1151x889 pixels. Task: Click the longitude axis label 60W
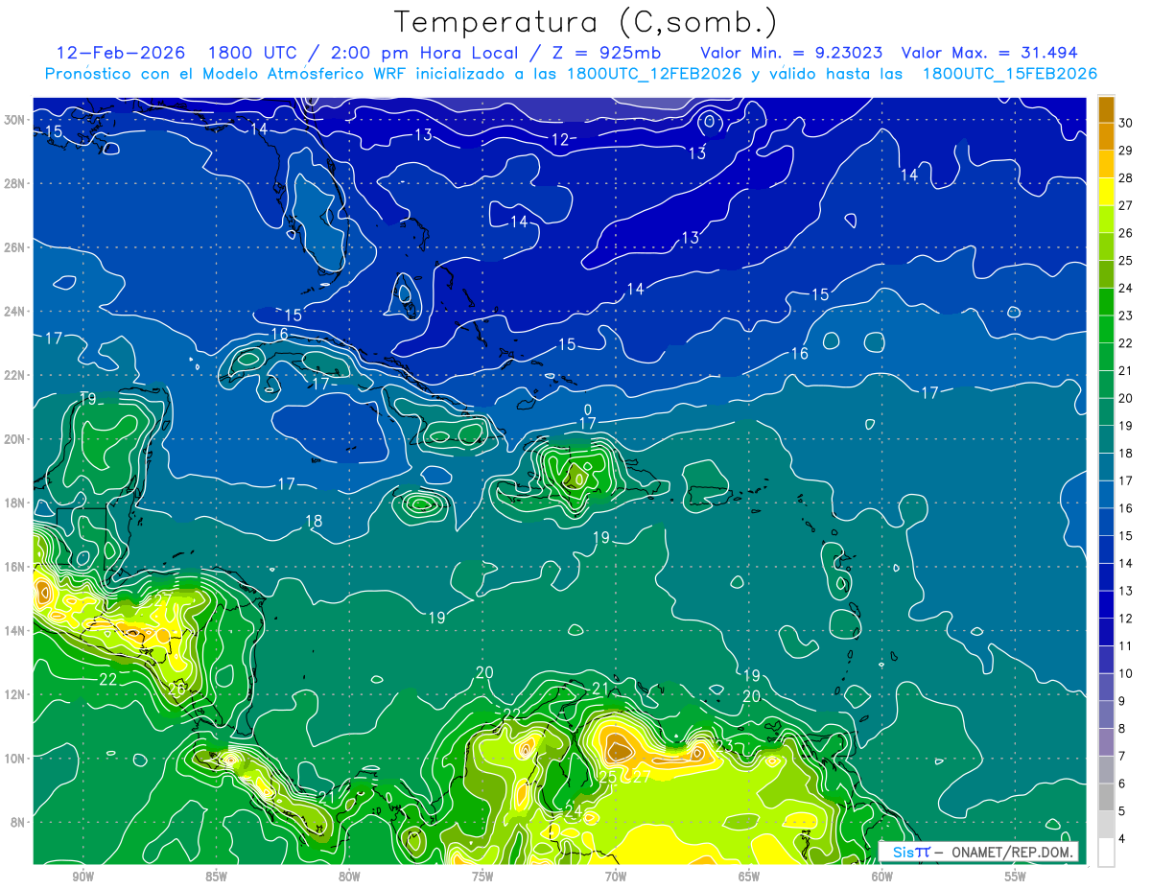(x=882, y=877)
